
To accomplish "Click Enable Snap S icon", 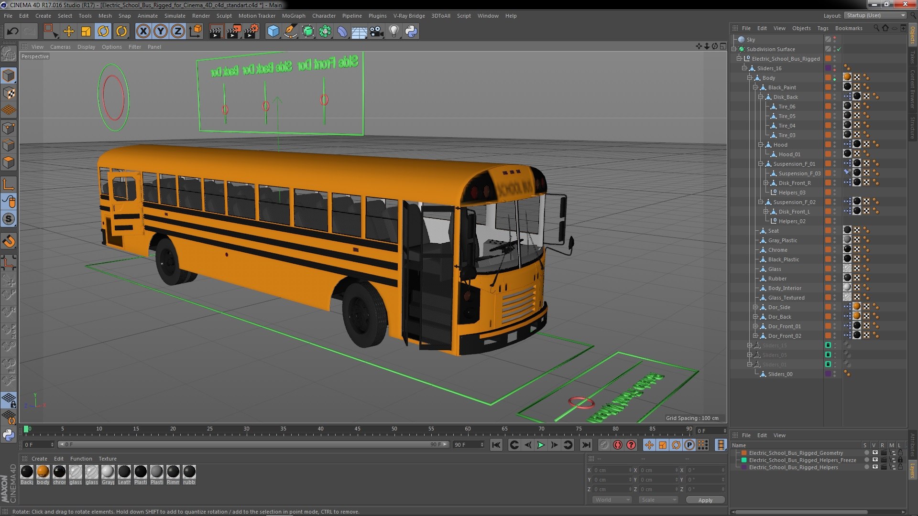I will point(9,219).
